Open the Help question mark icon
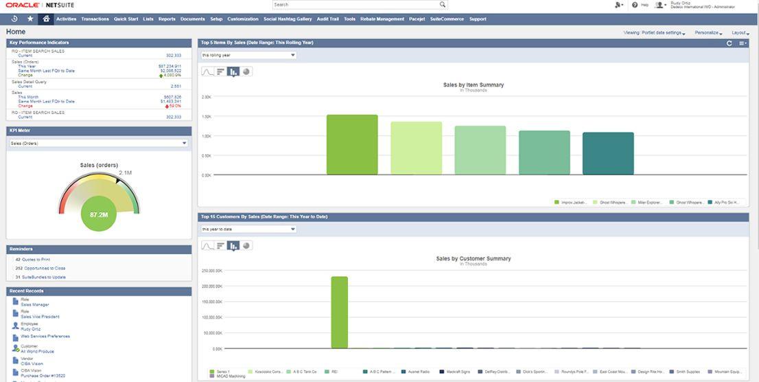This screenshot has width=759, height=382. pos(635,5)
